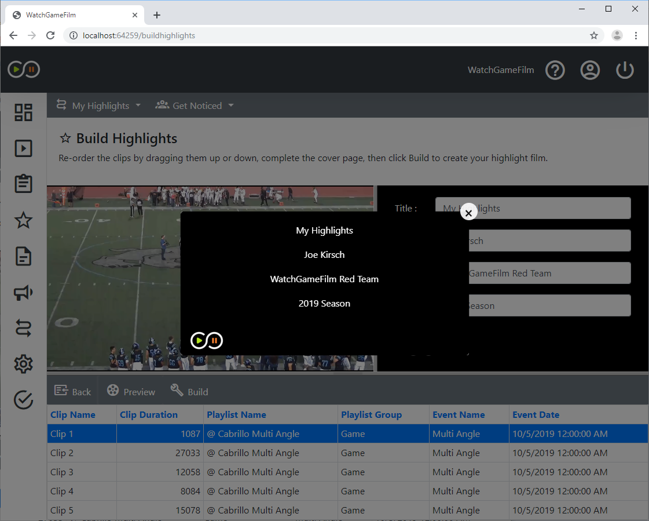Select the video player icon in the sidebar
Screen dimensions: 649x521
pos(23,148)
